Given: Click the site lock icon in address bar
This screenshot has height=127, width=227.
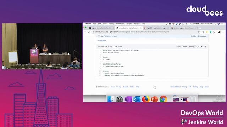Looking at the screenshot, I should [x=93, y=32].
